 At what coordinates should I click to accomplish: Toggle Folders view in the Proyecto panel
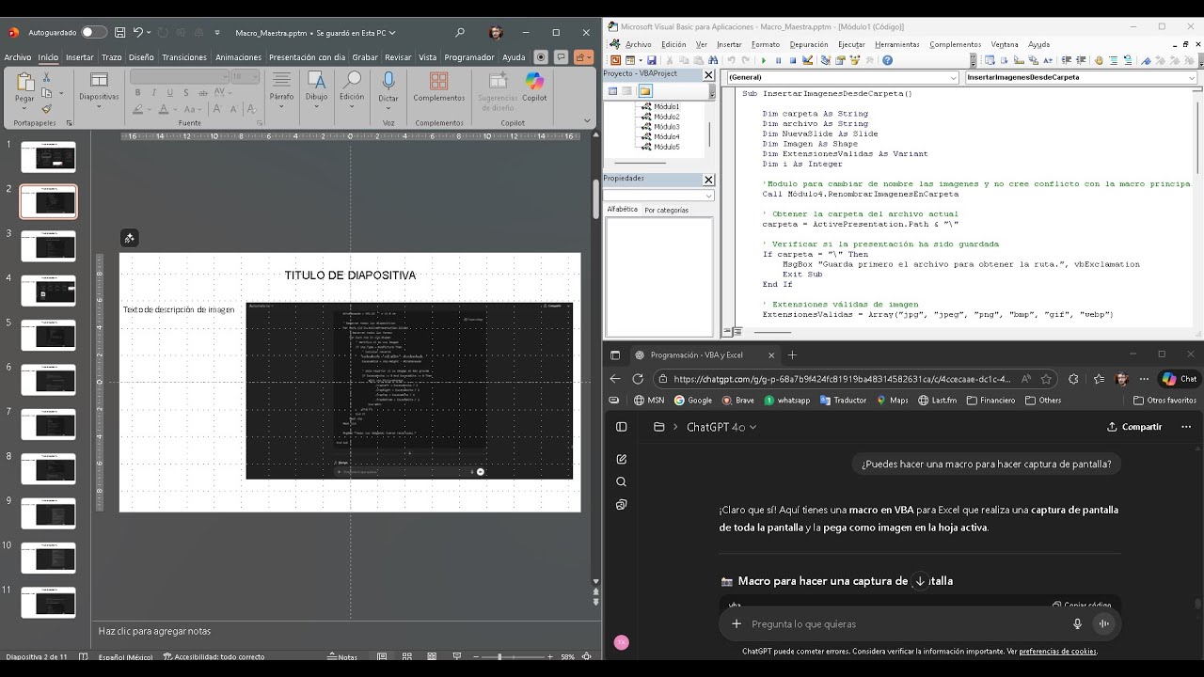pos(645,91)
